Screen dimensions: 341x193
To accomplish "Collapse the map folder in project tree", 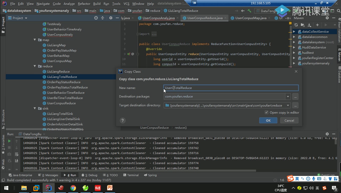I will [35, 40].
